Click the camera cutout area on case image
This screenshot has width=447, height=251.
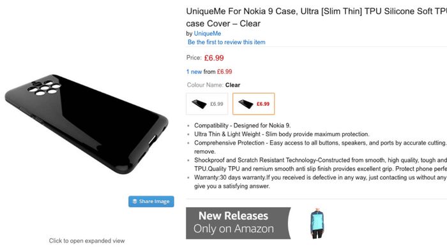tap(44, 87)
